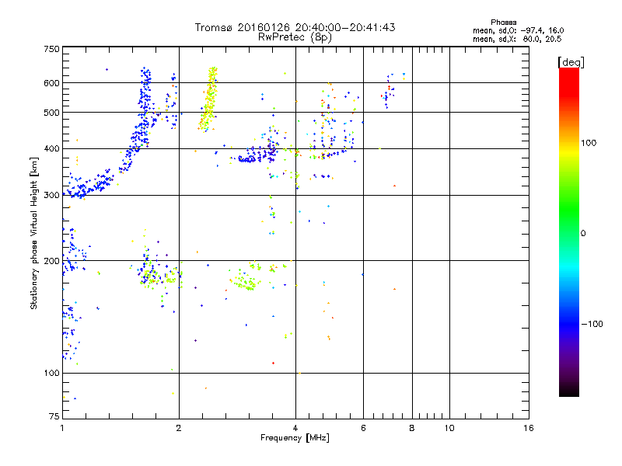This screenshot has width=622, height=466.
Task: Click the y-axis '750' tick label
Action: (51, 49)
